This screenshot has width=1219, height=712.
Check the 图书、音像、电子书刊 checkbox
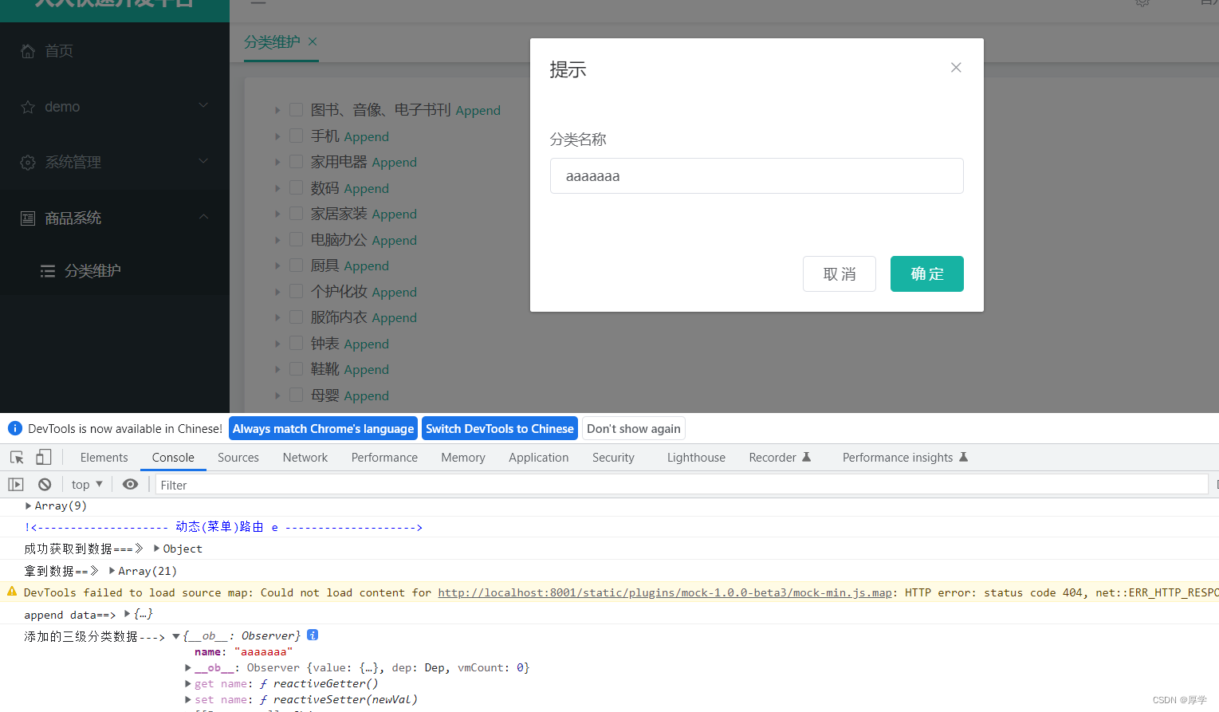[x=296, y=109]
